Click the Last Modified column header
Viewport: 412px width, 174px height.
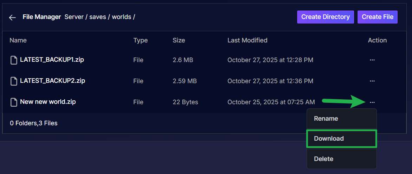tap(247, 40)
